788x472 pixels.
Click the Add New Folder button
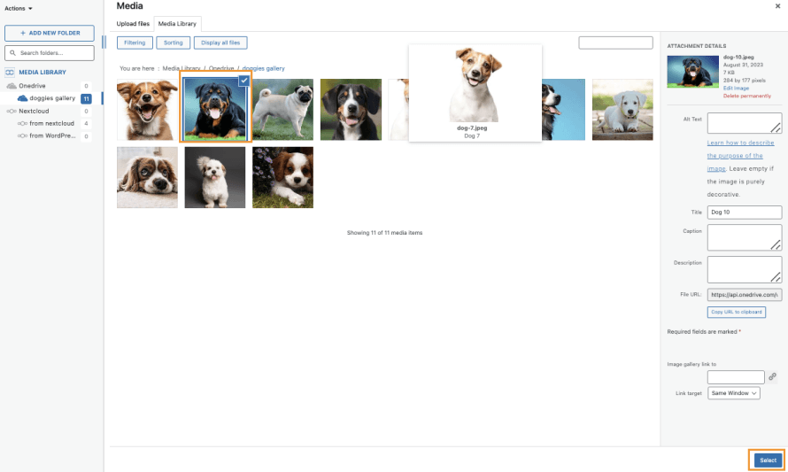click(50, 33)
